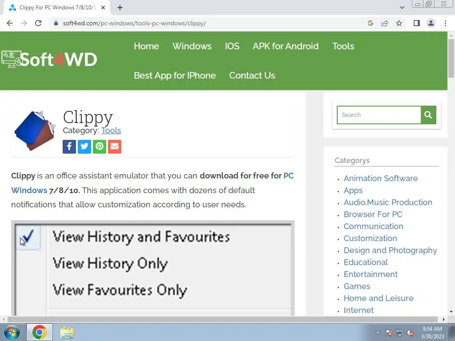Open Chrome three-dot menu
The image size is (455, 341).
click(445, 23)
